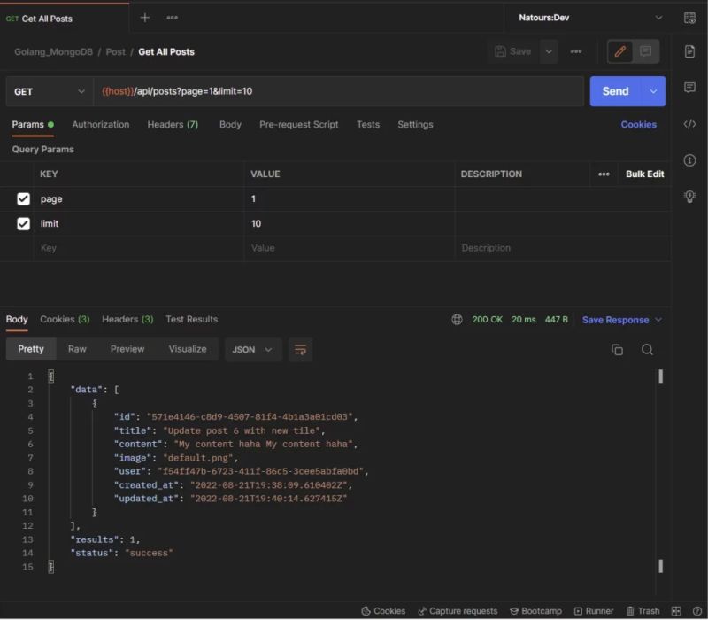
Task: Expand the Save Response dropdown arrow
Action: (659, 320)
